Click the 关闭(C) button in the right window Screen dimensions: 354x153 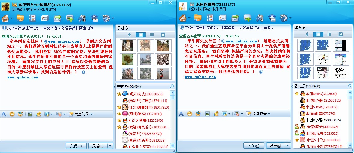click(253, 146)
